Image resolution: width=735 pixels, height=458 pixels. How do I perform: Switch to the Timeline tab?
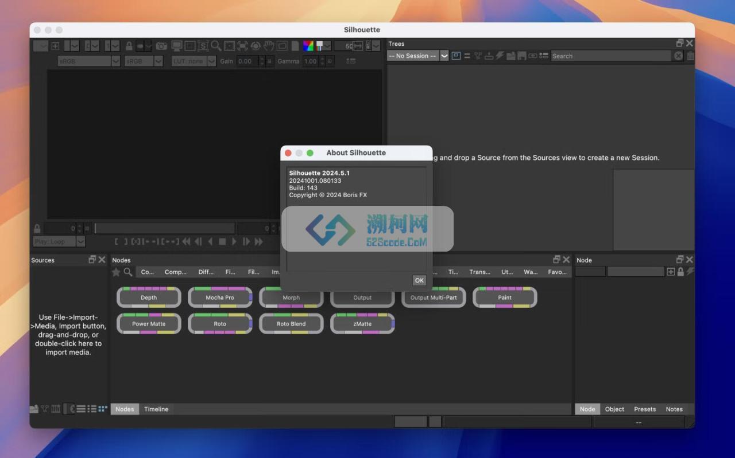[x=156, y=409]
